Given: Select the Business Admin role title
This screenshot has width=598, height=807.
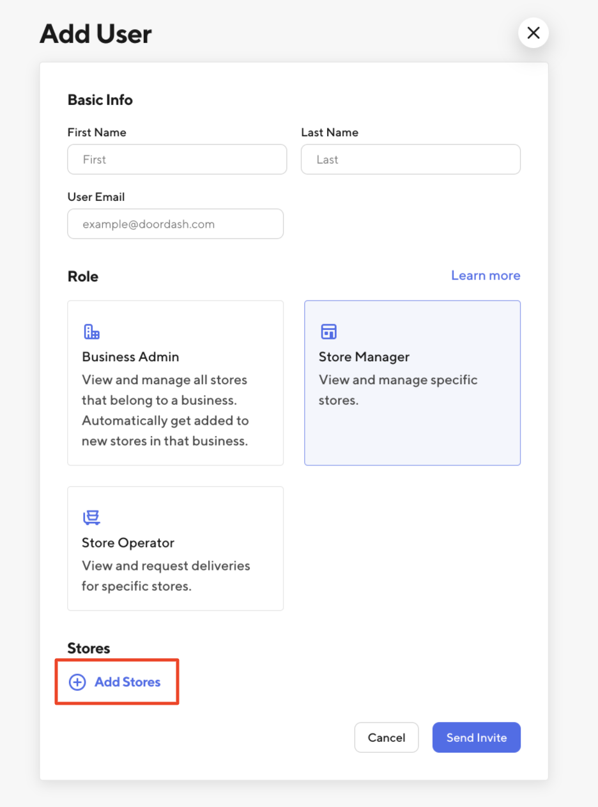Looking at the screenshot, I should tap(130, 357).
